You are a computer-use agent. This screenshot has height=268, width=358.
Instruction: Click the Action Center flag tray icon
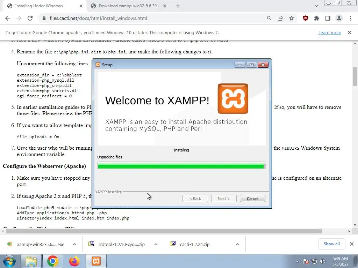pos(306,261)
